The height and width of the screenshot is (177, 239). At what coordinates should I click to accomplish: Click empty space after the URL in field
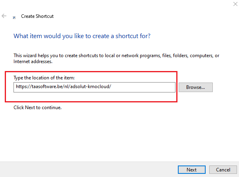(x=143, y=87)
